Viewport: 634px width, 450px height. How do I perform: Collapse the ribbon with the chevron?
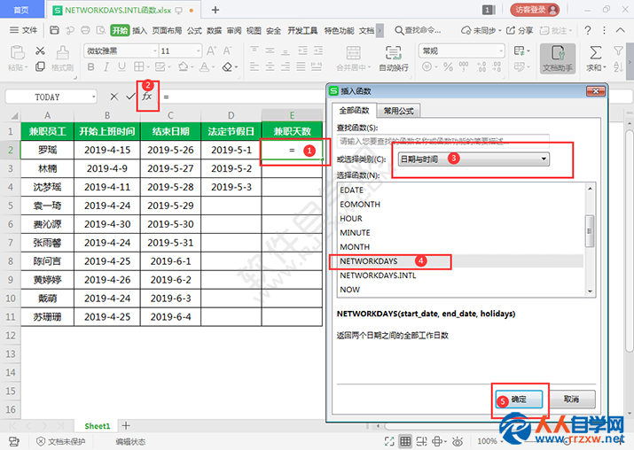620,30
